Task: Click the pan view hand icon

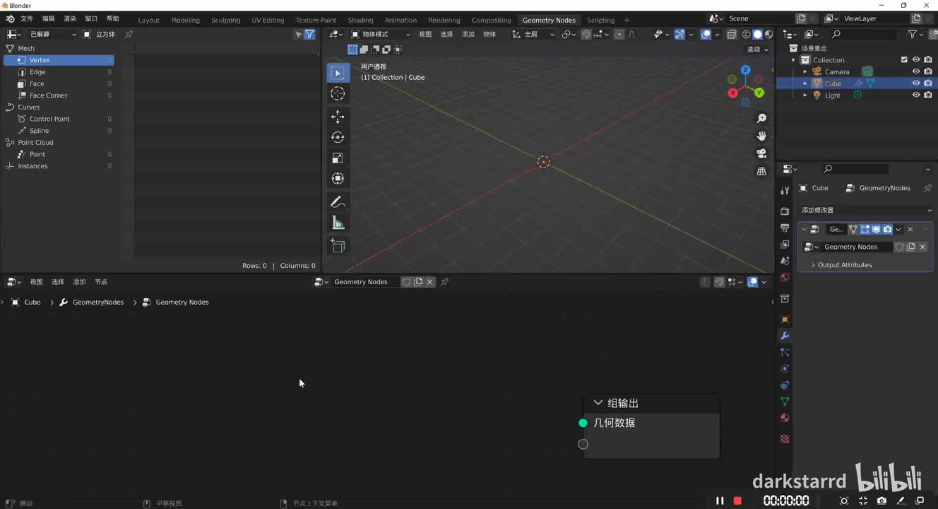Action: coord(761,136)
